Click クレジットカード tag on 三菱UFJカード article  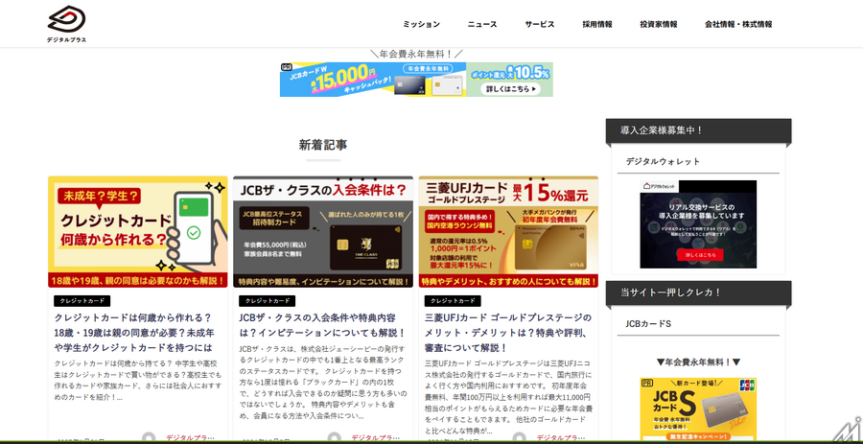[453, 301]
